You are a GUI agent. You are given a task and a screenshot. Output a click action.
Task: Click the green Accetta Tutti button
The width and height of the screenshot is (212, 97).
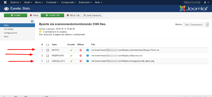(x=52, y=15)
